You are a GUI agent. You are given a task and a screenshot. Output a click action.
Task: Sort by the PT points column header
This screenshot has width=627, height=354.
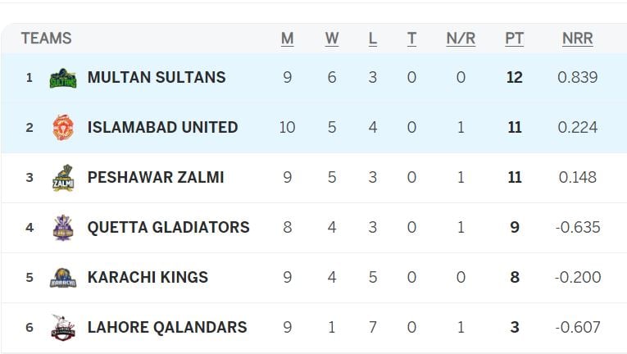coord(514,39)
